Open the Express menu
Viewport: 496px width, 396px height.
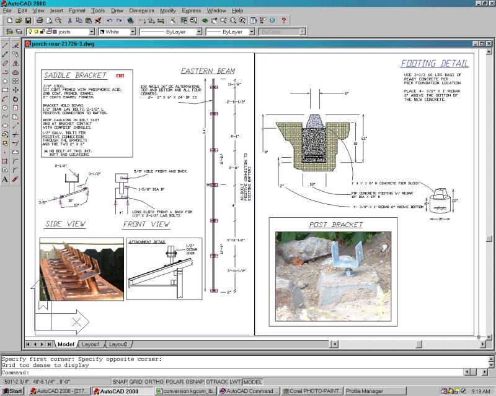coord(192,10)
